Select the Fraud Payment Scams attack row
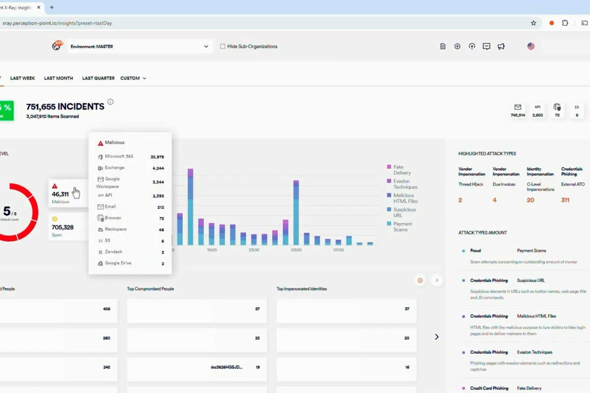The height and width of the screenshot is (393, 590). (x=524, y=256)
